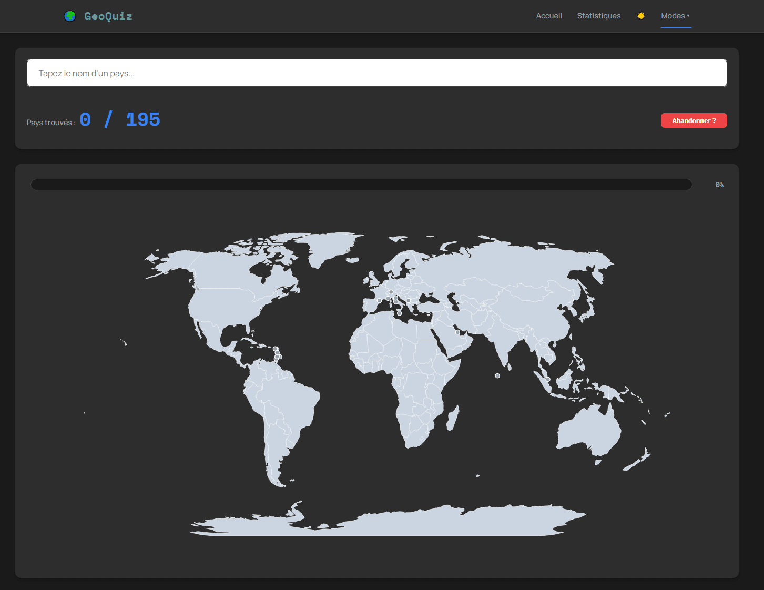Click the Maldives marker in the Indian Ocean
This screenshot has width=764, height=590.
(x=497, y=375)
